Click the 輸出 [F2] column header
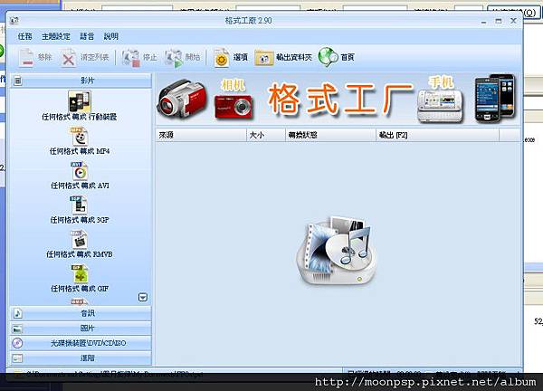The width and height of the screenshot is (543, 391). coord(438,135)
